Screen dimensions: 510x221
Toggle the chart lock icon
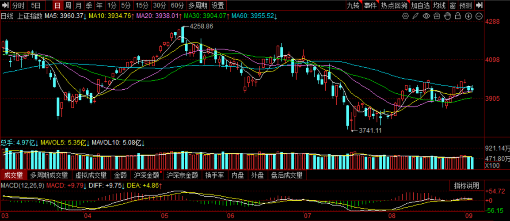(x=458, y=16)
